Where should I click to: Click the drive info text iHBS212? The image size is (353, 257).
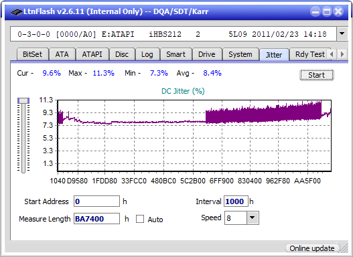tap(165, 34)
